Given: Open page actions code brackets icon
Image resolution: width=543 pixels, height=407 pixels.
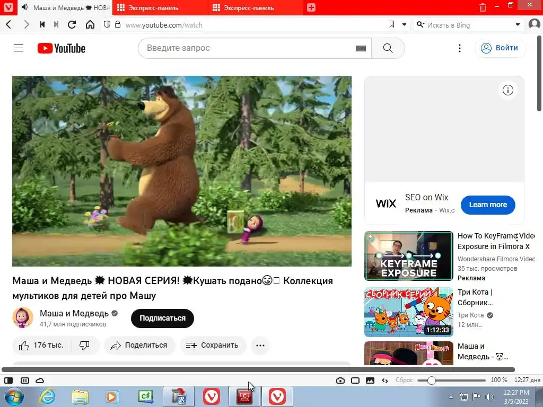Looking at the screenshot, I should pos(385,381).
